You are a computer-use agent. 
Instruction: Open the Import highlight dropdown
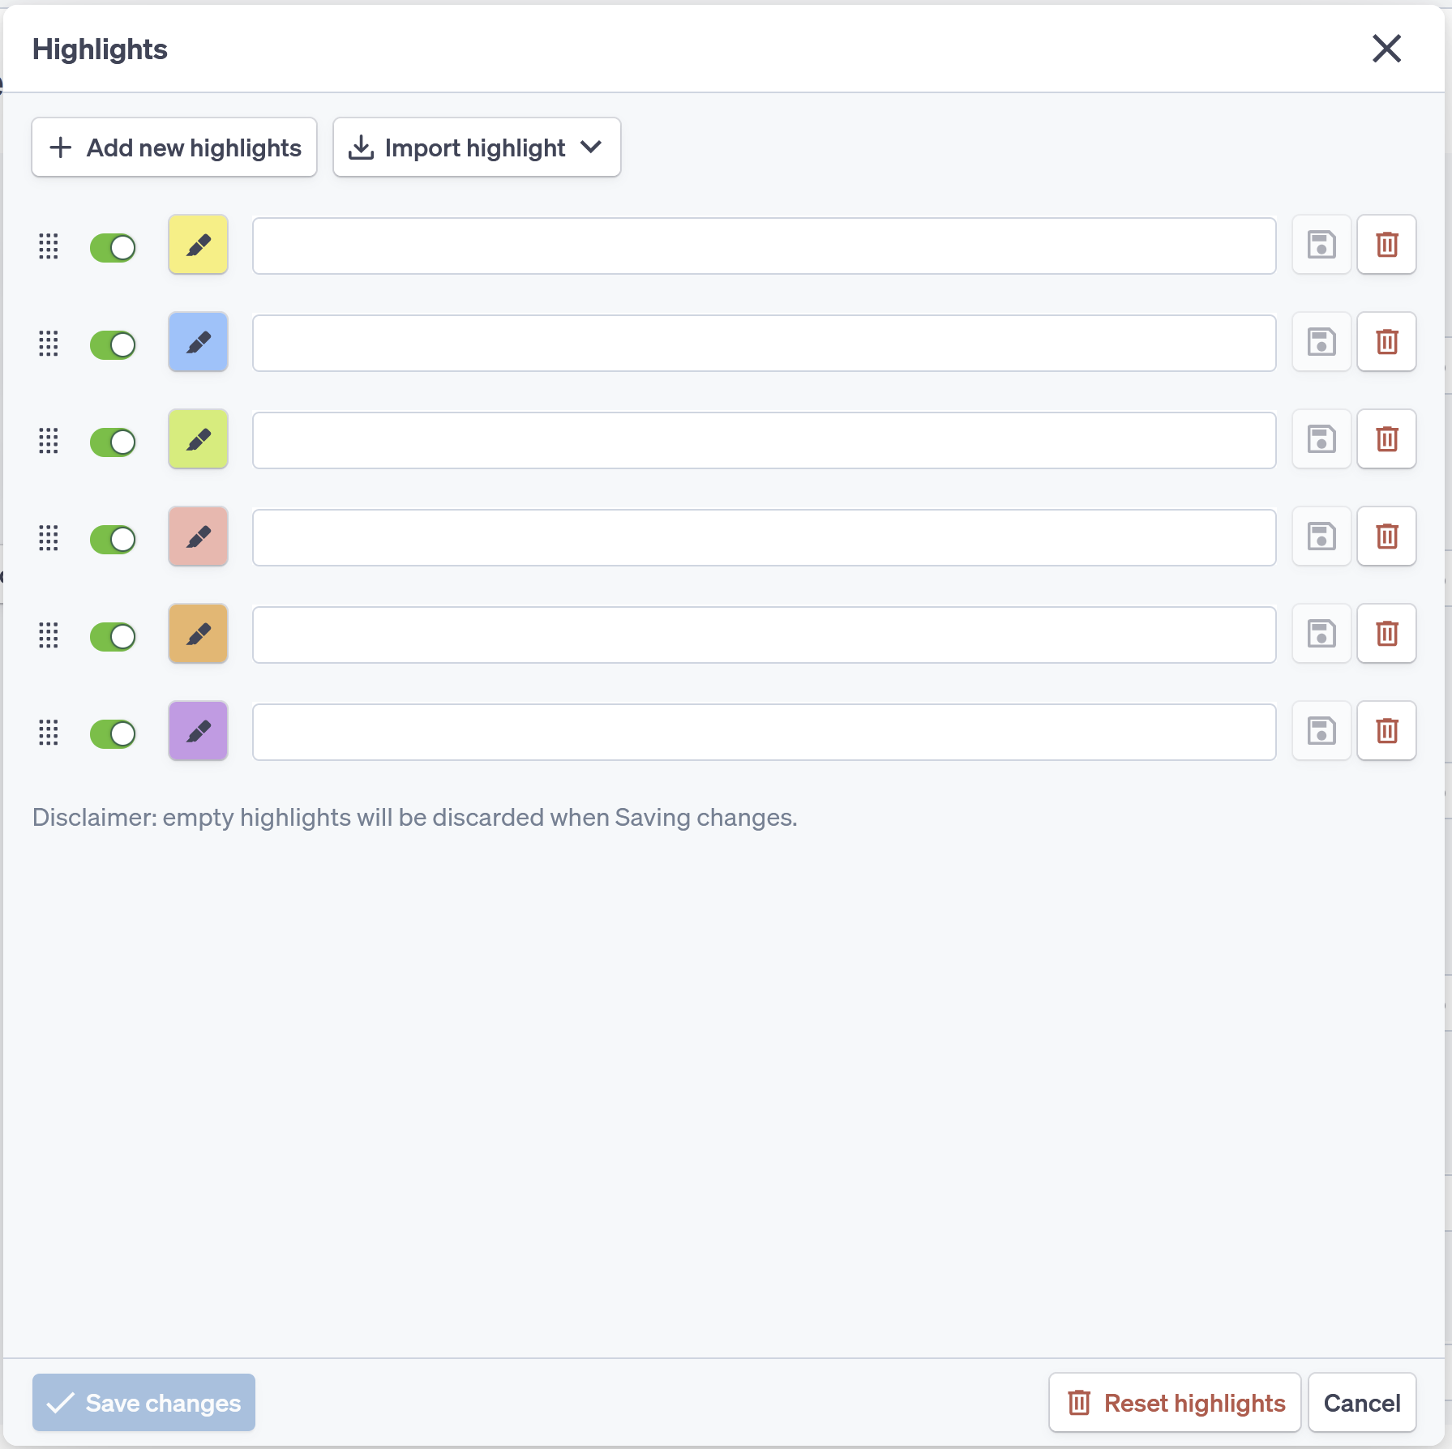477,147
